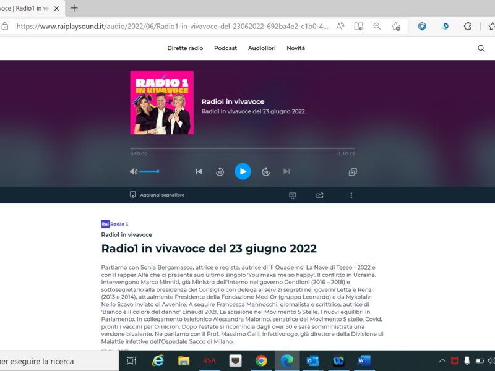Click the Windows taskbar search box
Screen dimensions: 495x371
coord(59,361)
